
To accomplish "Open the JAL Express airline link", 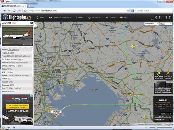I will coord(14,50).
